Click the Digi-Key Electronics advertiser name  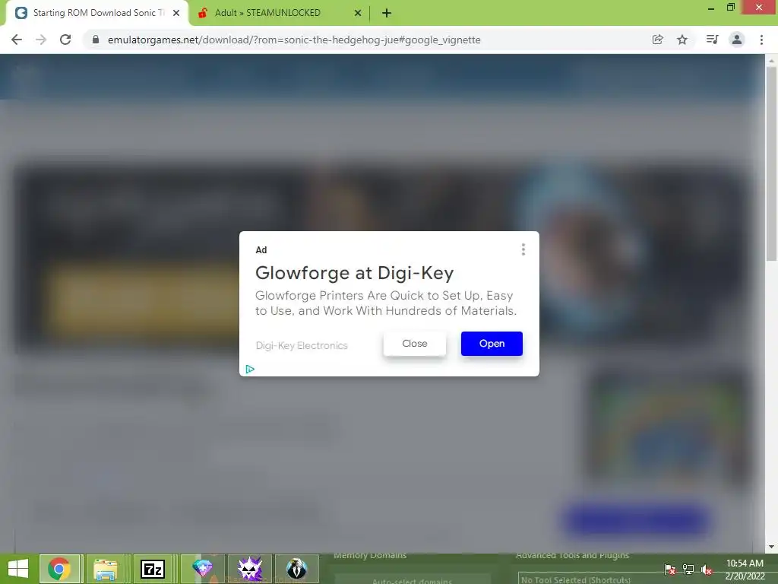(302, 346)
